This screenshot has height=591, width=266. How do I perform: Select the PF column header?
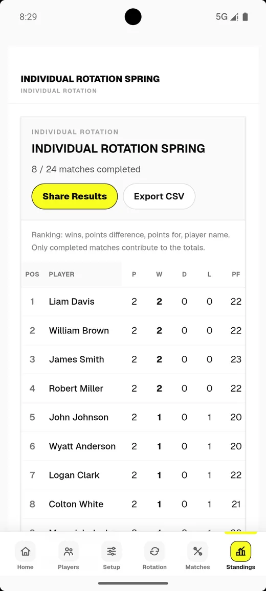click(236, 275)
